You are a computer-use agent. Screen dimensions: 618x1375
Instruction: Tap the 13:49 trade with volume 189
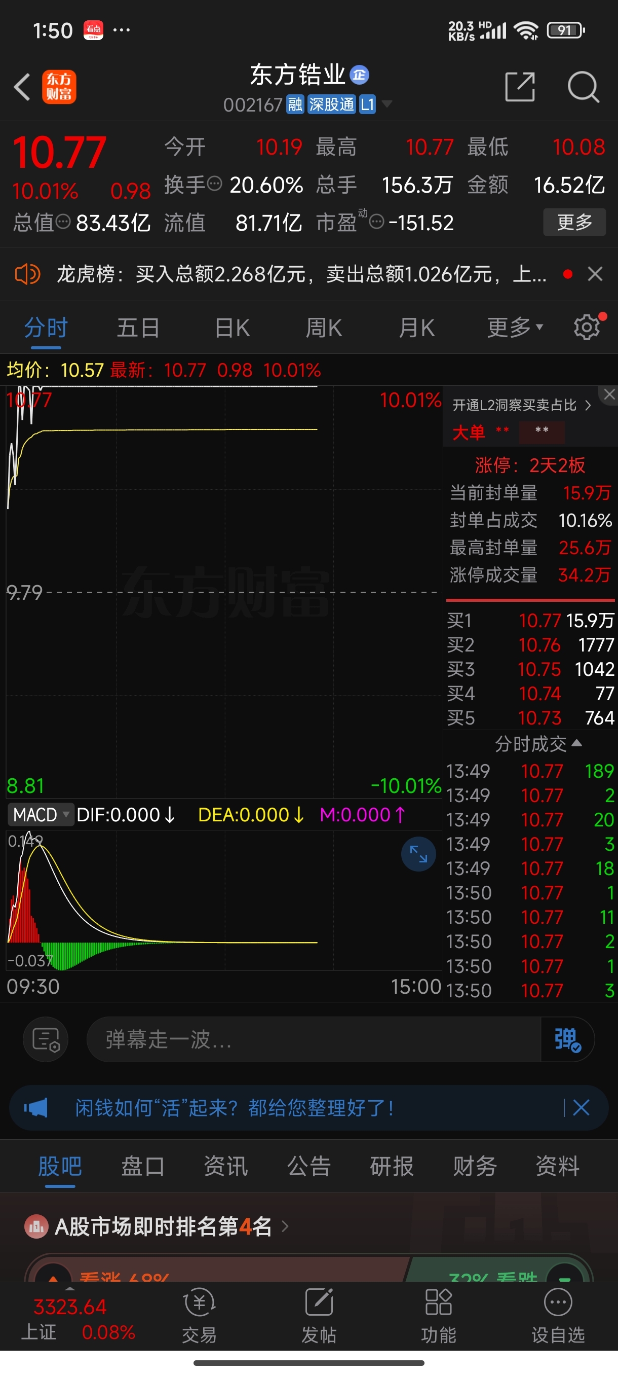530,771
